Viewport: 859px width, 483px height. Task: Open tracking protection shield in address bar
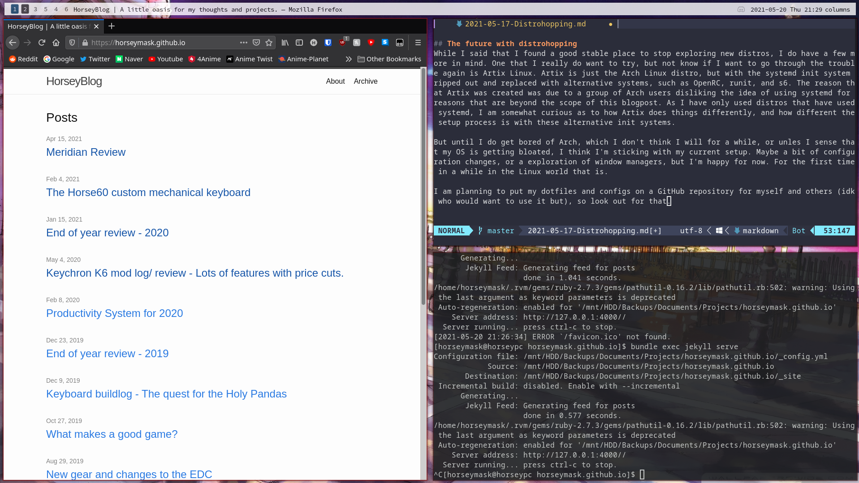point(72,43)
